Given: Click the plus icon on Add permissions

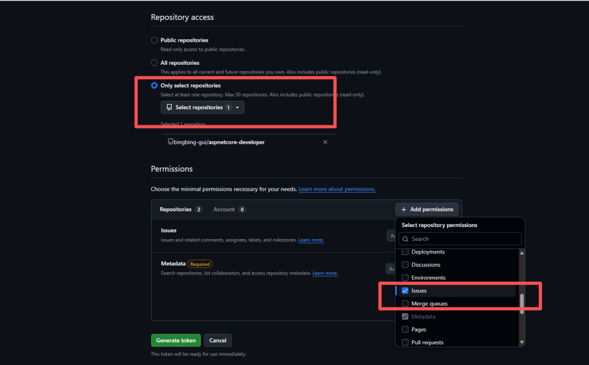Looking at the screenshot, I should click(x=404, y=209).
